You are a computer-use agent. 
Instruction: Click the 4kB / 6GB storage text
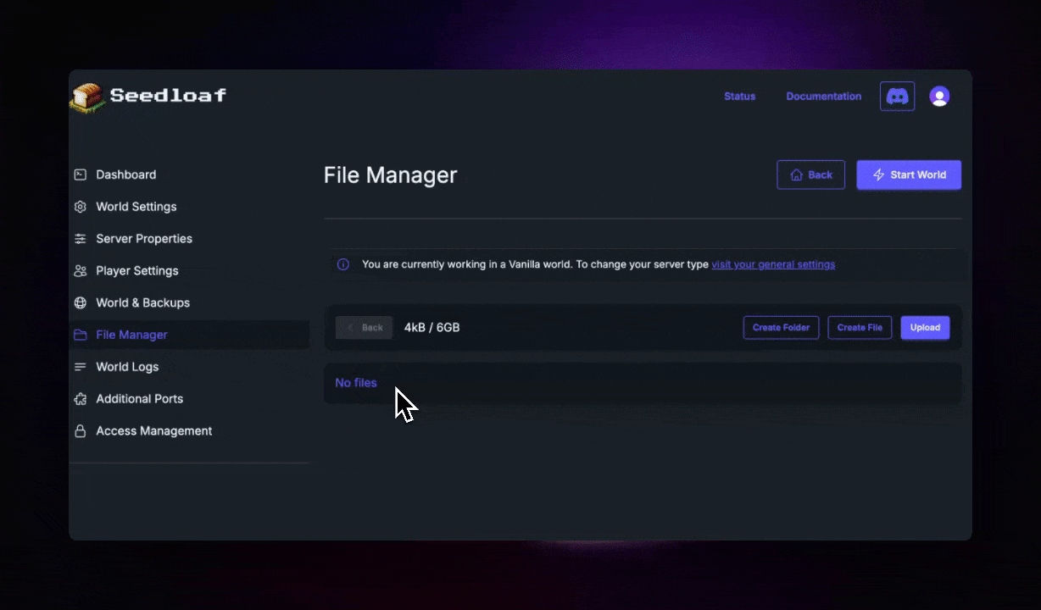[432, 328]
